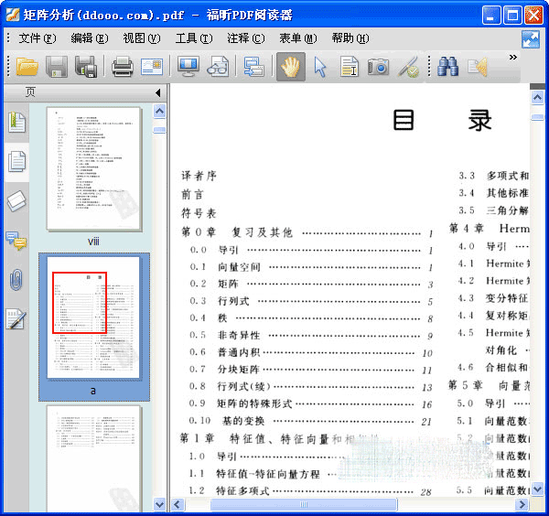Click the 译者序 entry

199,176
